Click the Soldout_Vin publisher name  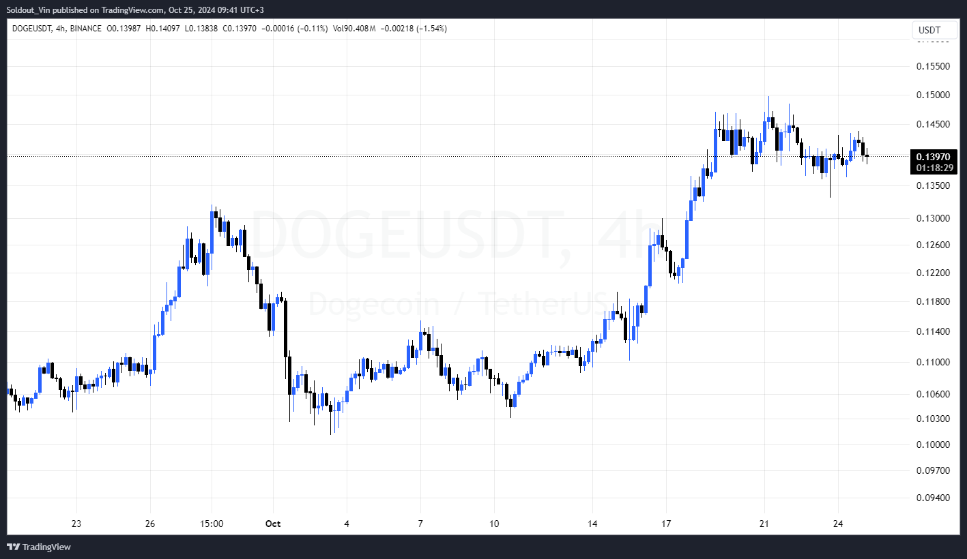pos(32,10)
